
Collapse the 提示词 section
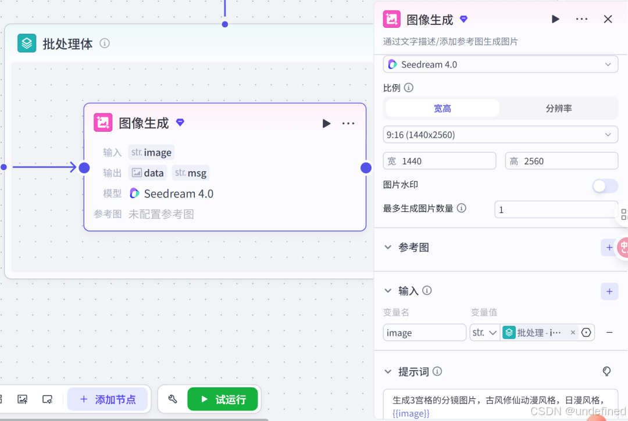click(388, 372)
